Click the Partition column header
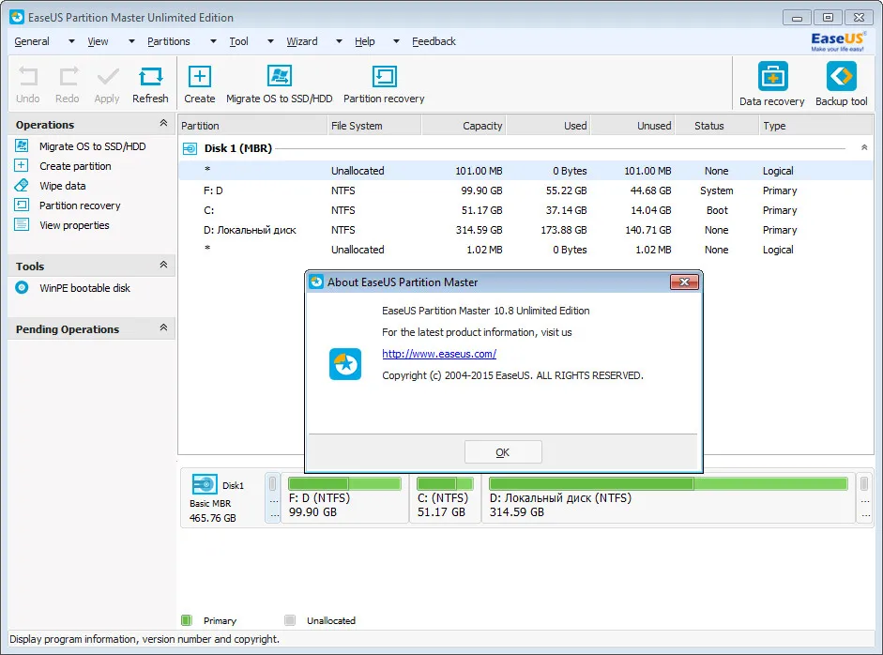883x655 pixels. click(x=252, y=126)
